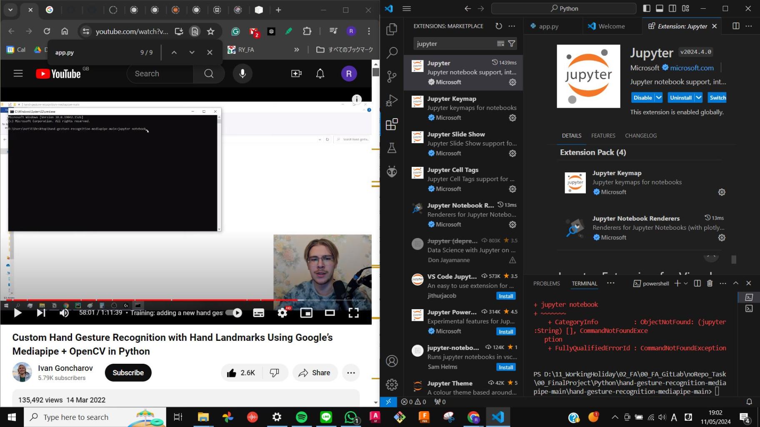The height and width of the screenshot is (427, 760).
Task: Show hidden system tray icons
Action: tap(615, 417)
